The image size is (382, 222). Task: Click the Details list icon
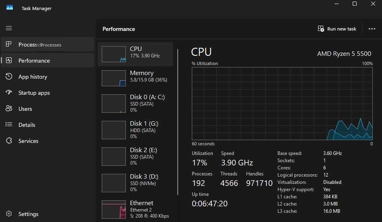(9, 124)
